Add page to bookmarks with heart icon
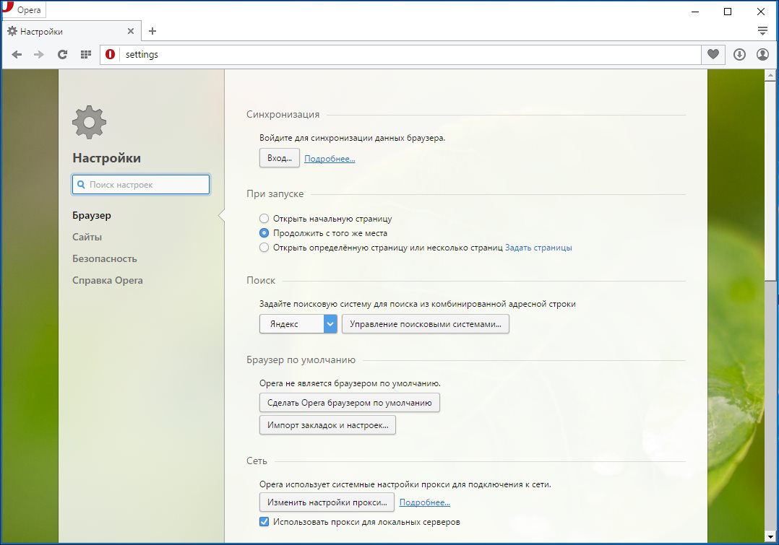Image resolution: width=779 pixels, height=545 pixels. (713, 55)
